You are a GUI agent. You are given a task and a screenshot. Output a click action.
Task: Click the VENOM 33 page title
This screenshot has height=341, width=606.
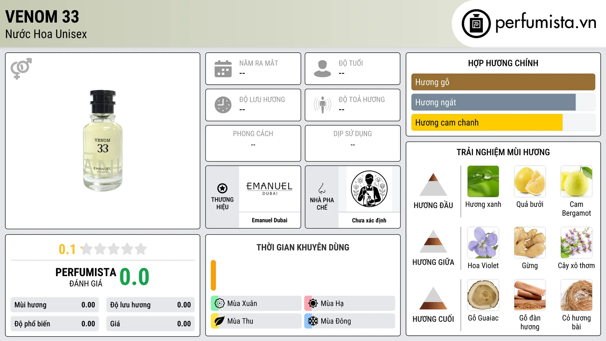42,17
